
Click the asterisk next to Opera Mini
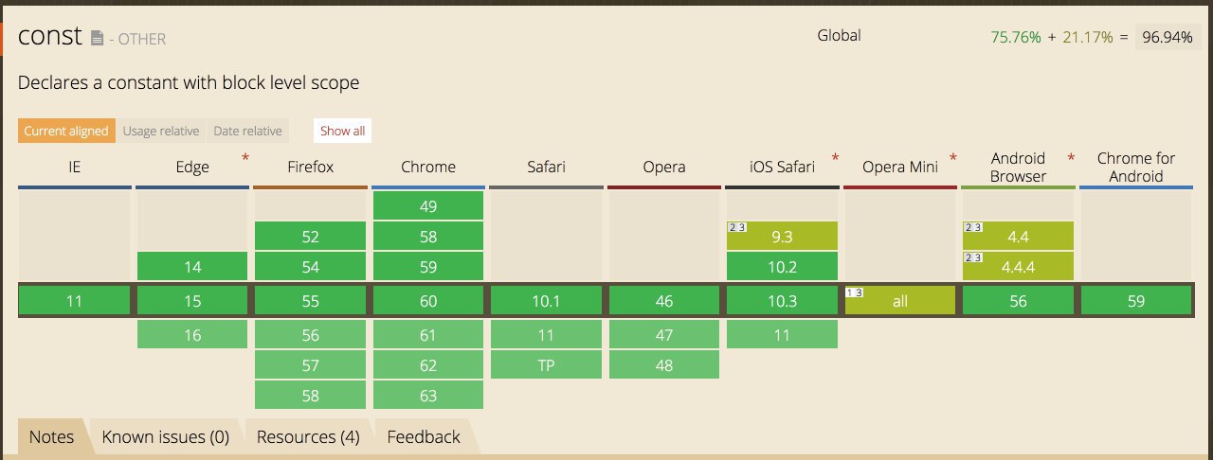pyautogui.click(x=953, y=157)
